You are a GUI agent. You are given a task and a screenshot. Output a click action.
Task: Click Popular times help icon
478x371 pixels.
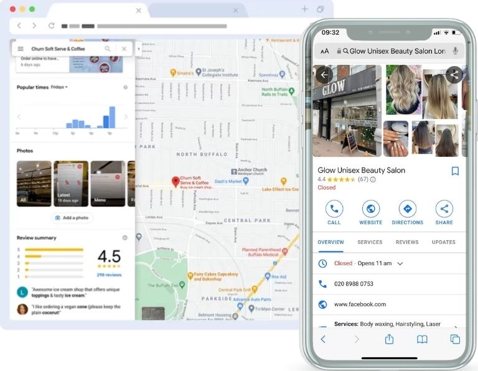[125, 87]
